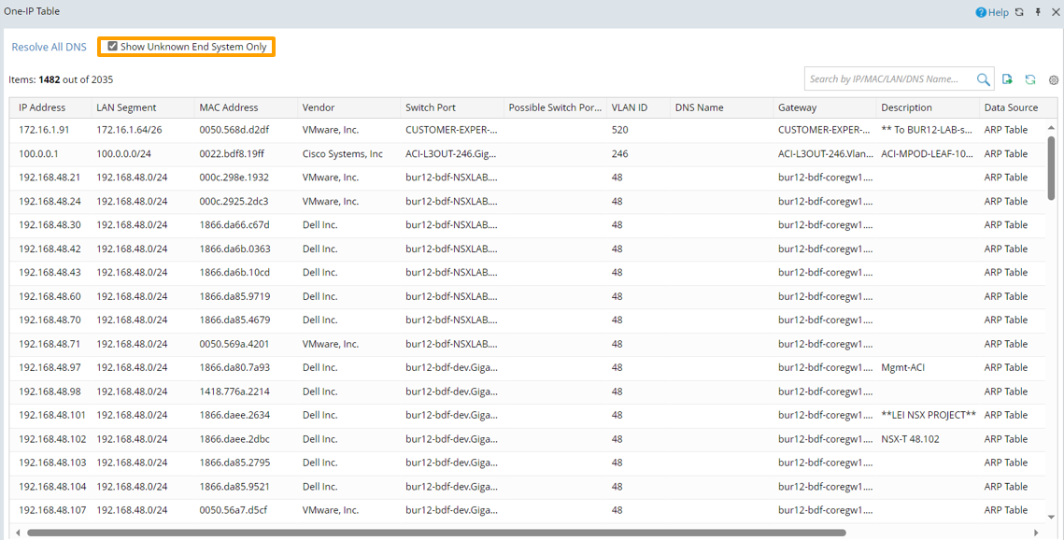1064x541 pixels.
Task: Click the Vendor column header
Action: (319, 107)
